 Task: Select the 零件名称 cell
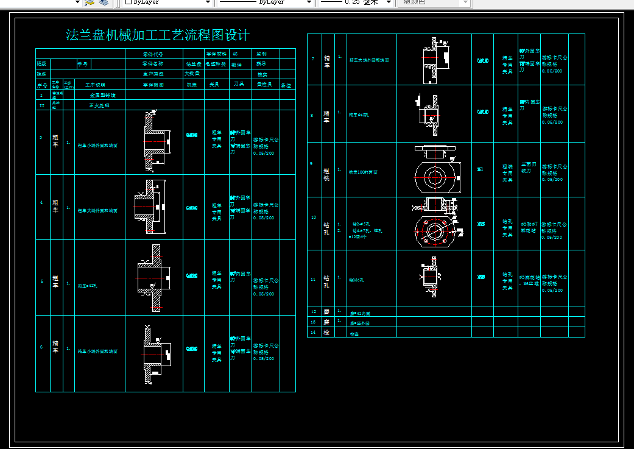153,64
